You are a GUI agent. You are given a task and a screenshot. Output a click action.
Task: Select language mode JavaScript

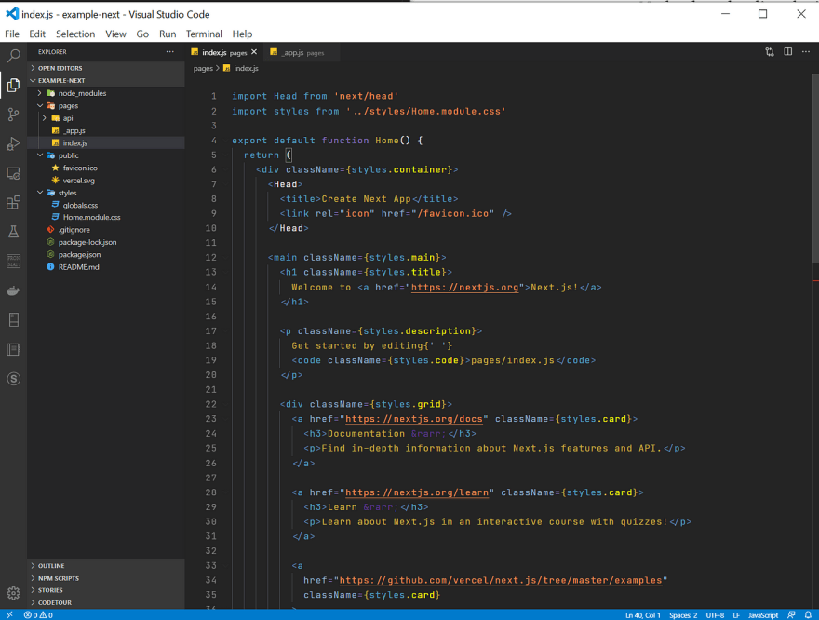(x=763, y=615)
